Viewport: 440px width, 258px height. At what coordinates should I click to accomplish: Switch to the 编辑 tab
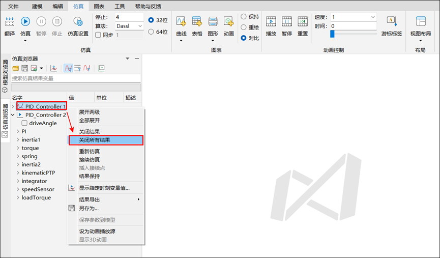(x=58, y=6)
